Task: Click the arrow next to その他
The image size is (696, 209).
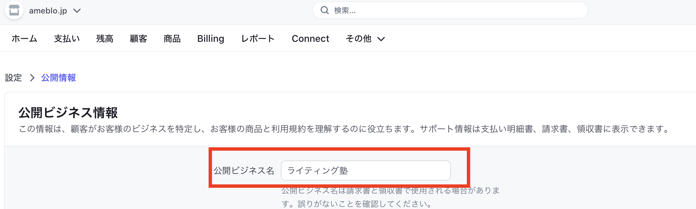Action: pyautogui.click(x=381, y=39)
